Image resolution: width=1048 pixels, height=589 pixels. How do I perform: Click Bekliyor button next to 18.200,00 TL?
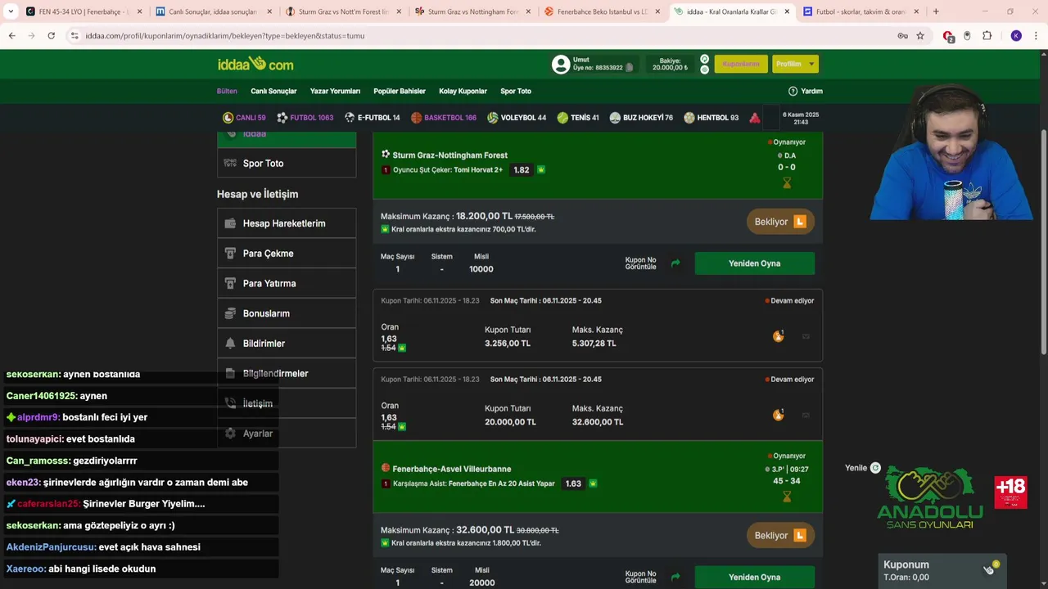pyautogui.click(x=780, y=222)
